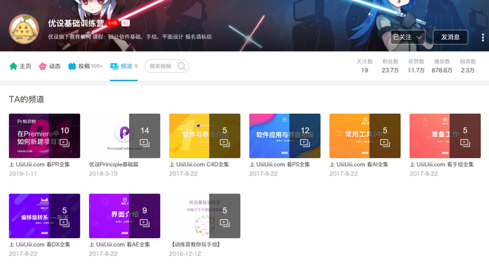Open the orange 常用工具(中) thumbnail

point(365,136)
